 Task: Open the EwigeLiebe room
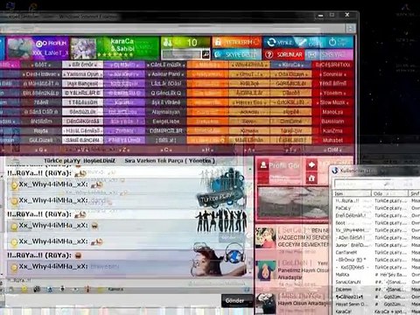[x=165, y=122]
